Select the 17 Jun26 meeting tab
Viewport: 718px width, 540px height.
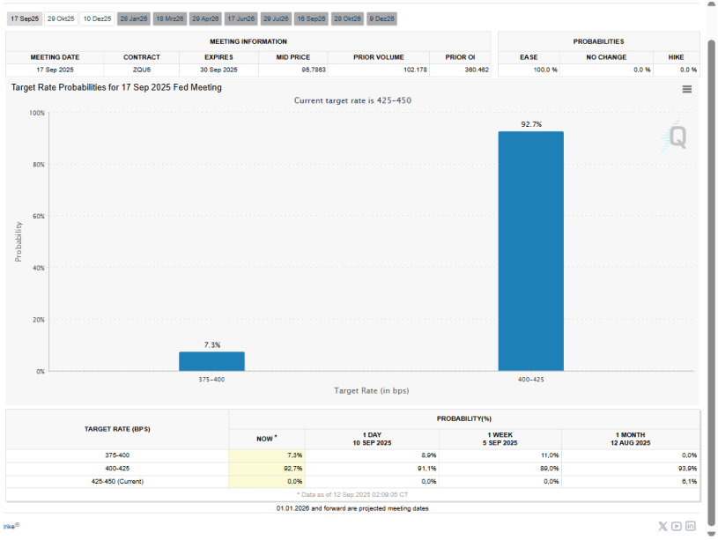pos(241,18)
